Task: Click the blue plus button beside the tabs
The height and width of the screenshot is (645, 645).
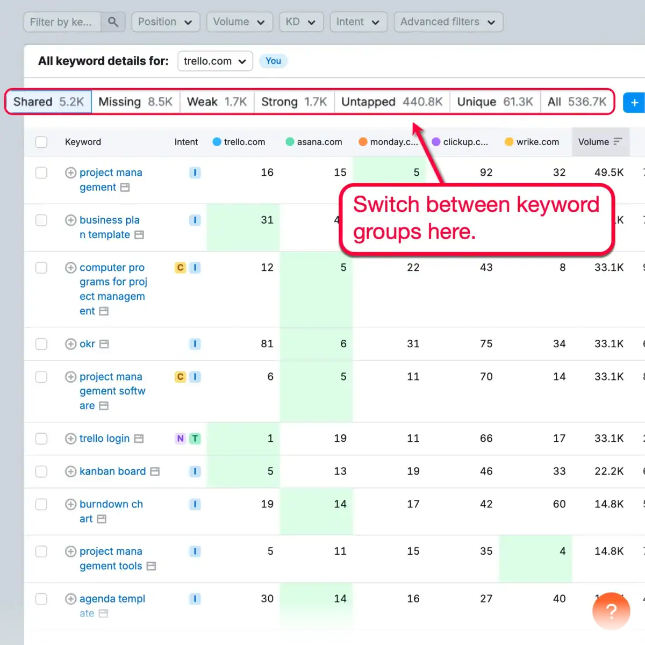Action: (634, 102)
